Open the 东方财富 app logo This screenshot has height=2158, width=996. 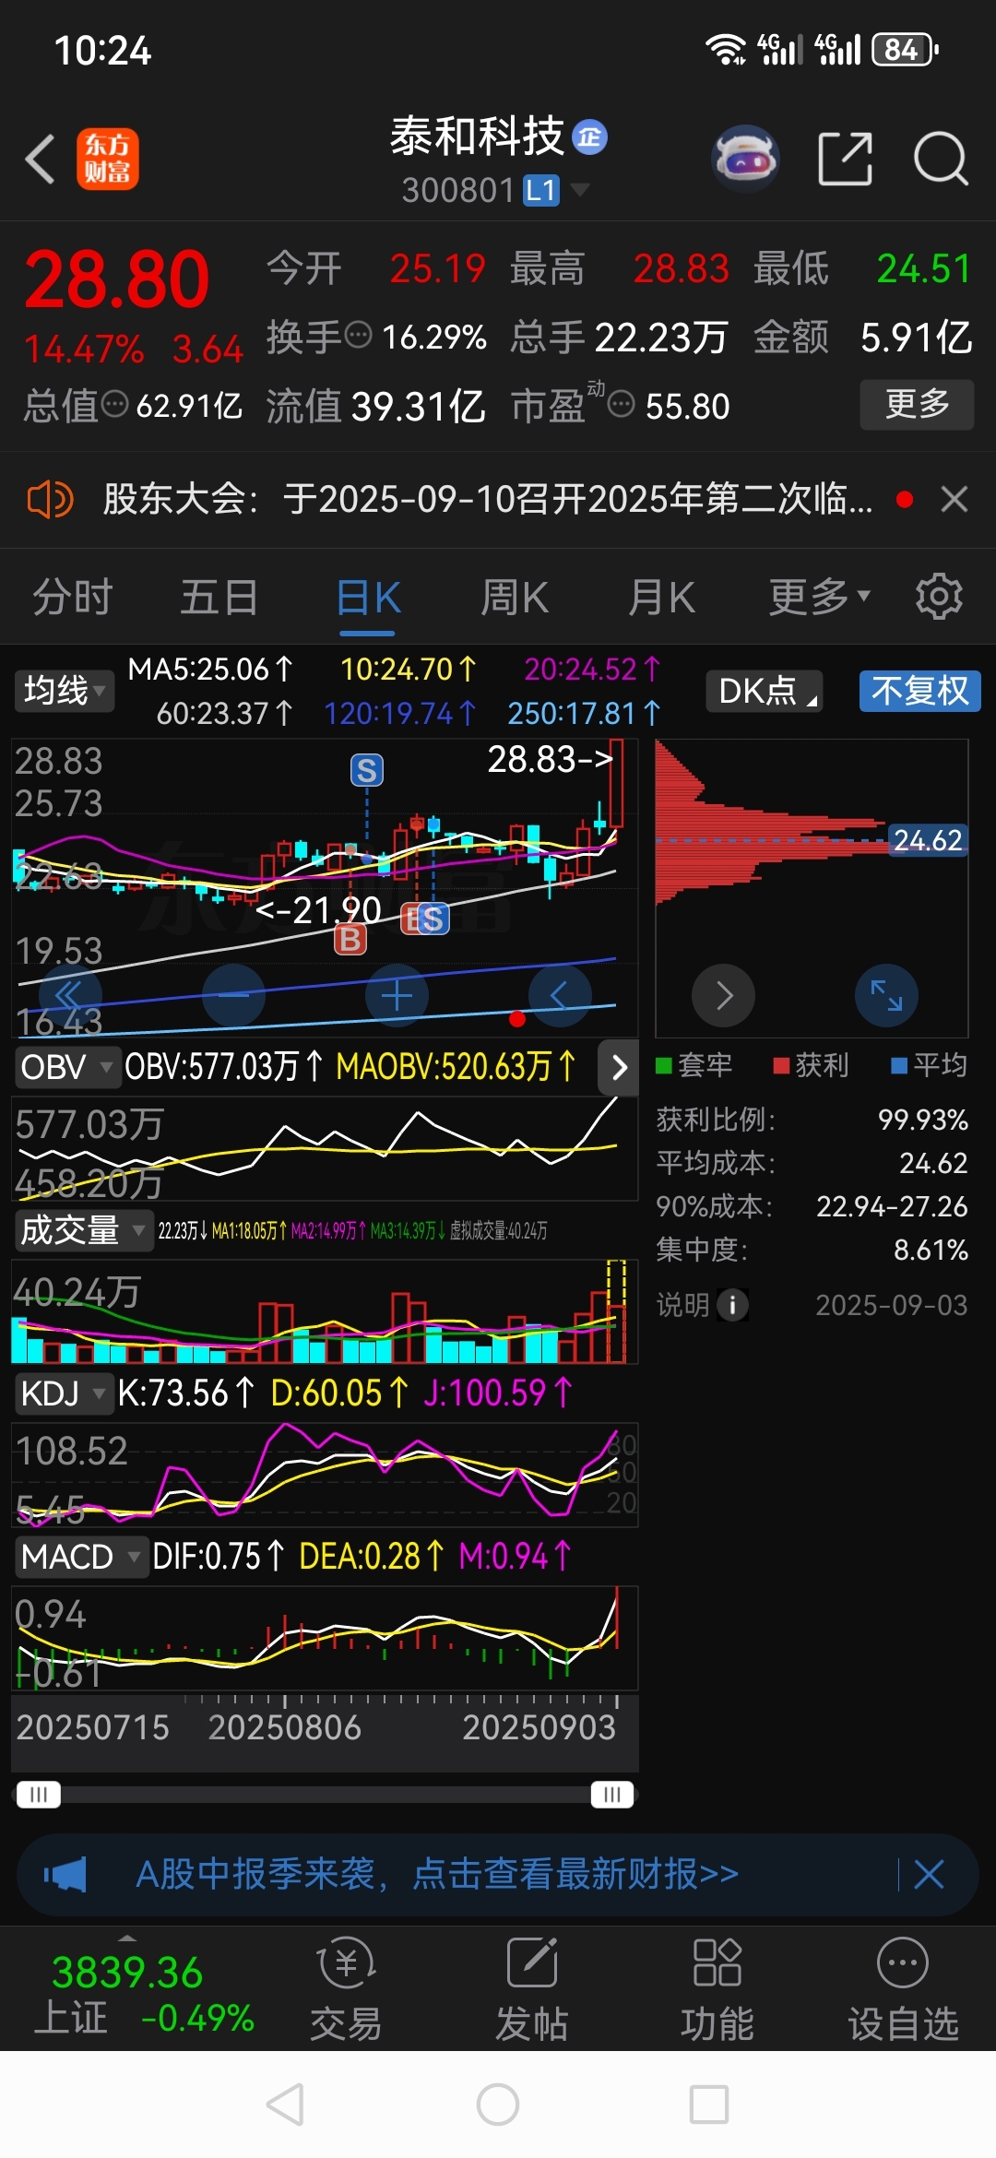107,159
